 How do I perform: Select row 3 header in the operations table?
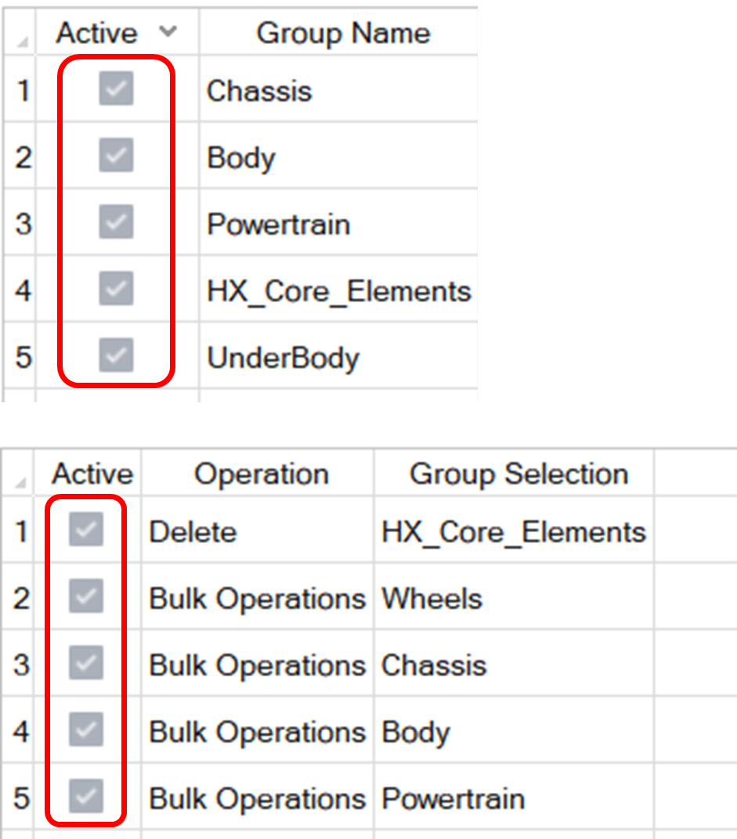[22, 665]
